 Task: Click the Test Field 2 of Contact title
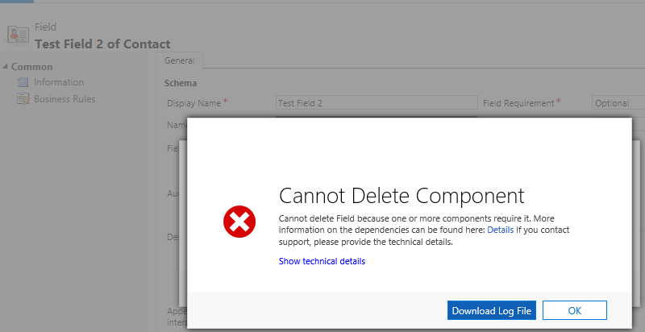pyautogui.click(x=102, y=44)
